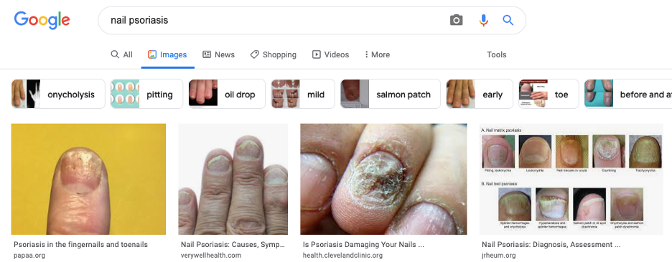Open the Shopping tab
The height and width of the screenshot is (262, 672).
273,54
